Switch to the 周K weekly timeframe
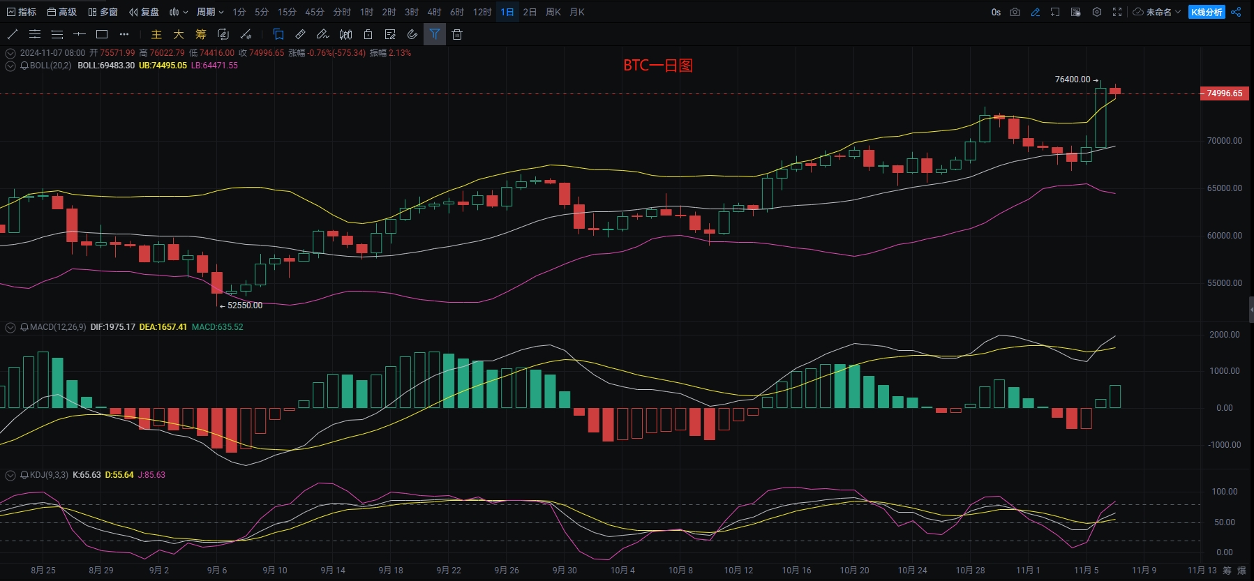Screen dimensions: 1254x581 pyautogui.click(x=553, y=12)
